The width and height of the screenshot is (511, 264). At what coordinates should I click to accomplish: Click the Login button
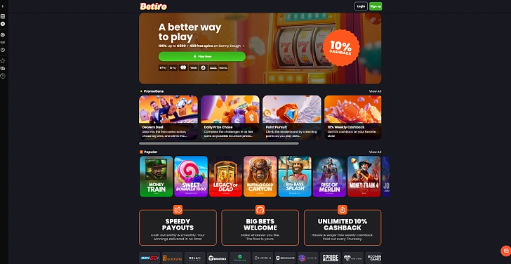361,6
